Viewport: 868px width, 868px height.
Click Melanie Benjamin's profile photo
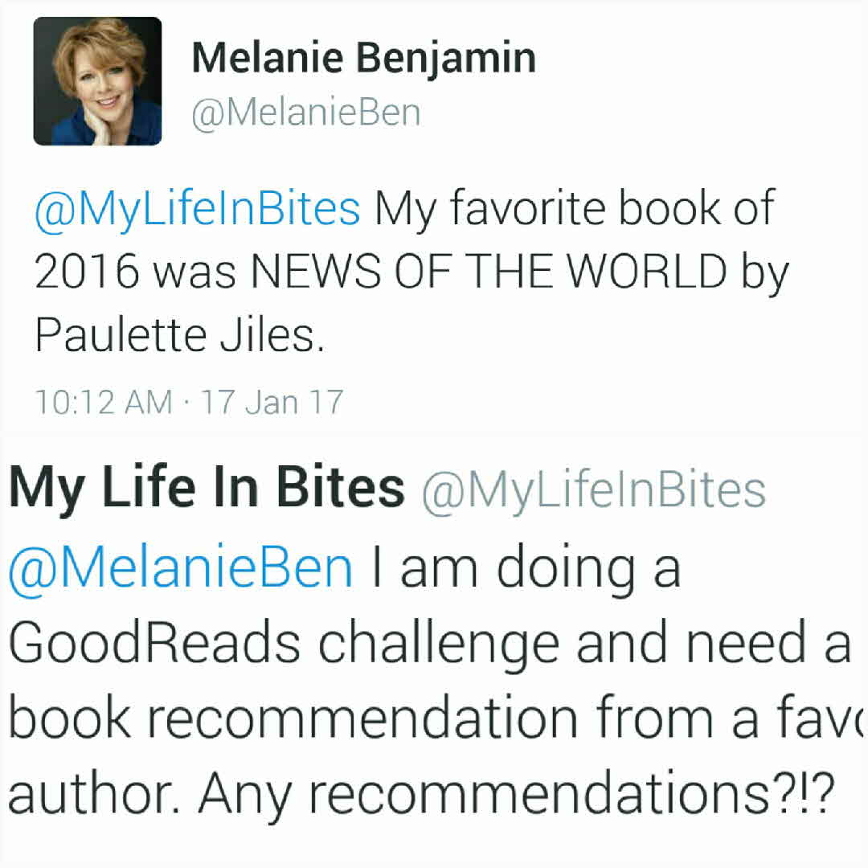pos(97,81)
